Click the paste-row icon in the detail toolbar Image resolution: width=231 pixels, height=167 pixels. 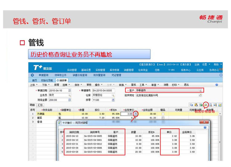(x=196, y=105)
